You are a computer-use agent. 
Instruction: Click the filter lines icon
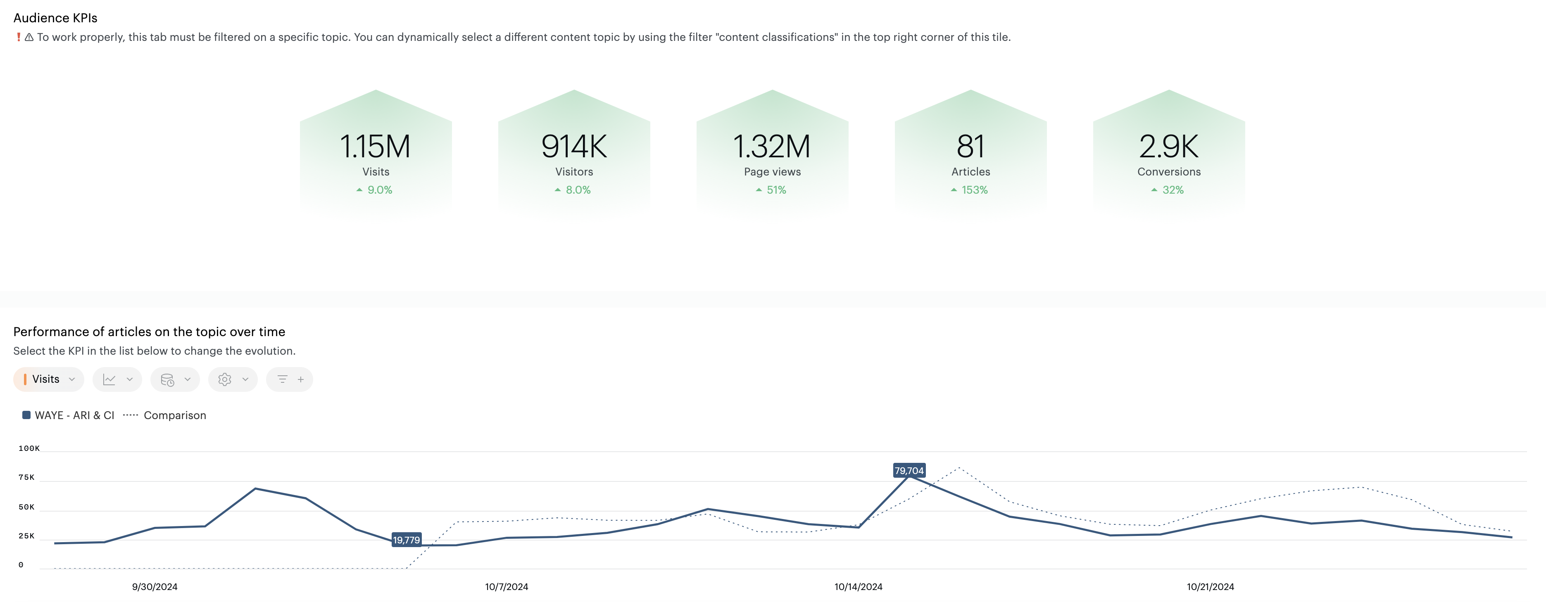click(x=282, y=379)
